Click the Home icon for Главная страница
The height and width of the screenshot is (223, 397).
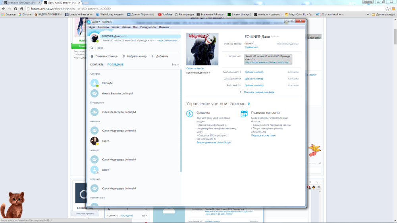point(92,56)
